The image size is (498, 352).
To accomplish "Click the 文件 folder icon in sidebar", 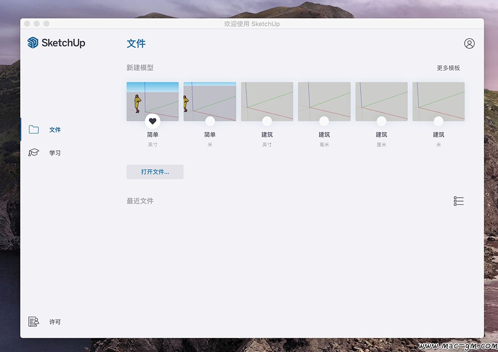I will pos(34,129).
